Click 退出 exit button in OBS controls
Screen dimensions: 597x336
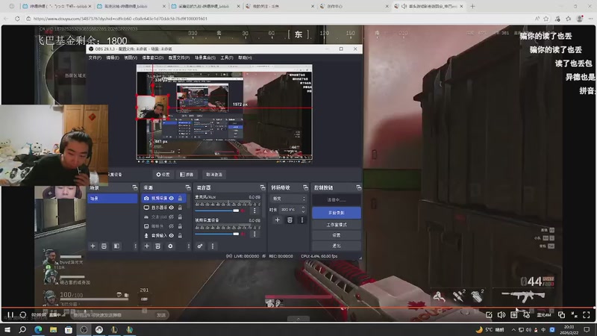pos(337,246)
